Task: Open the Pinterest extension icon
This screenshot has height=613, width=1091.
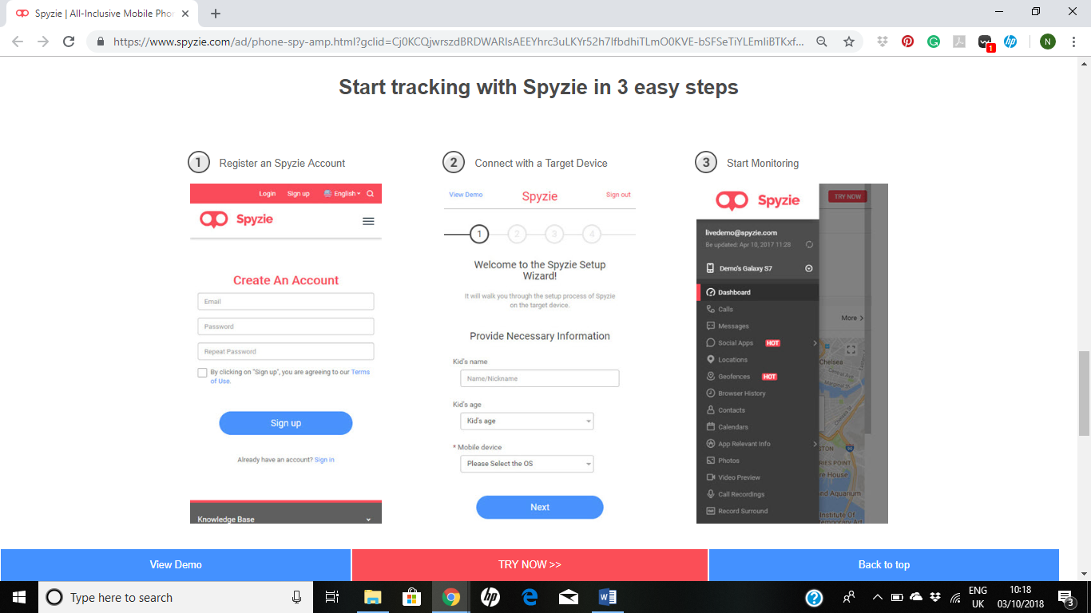Action: tap(908, 42)
